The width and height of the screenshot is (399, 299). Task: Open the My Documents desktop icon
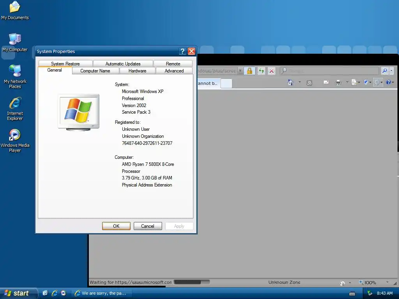(15, 11)
